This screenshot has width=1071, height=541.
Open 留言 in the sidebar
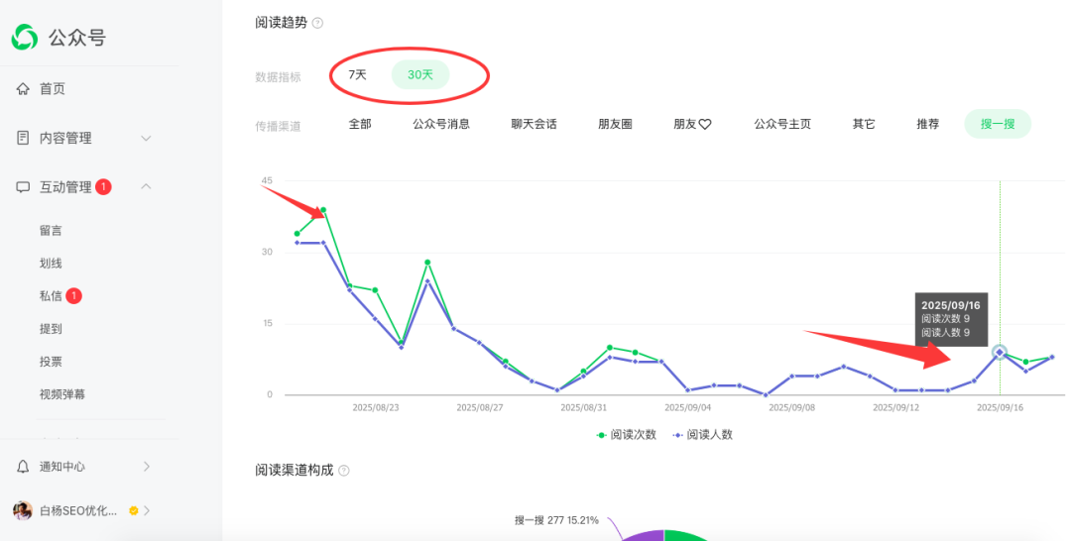point(52,230)
